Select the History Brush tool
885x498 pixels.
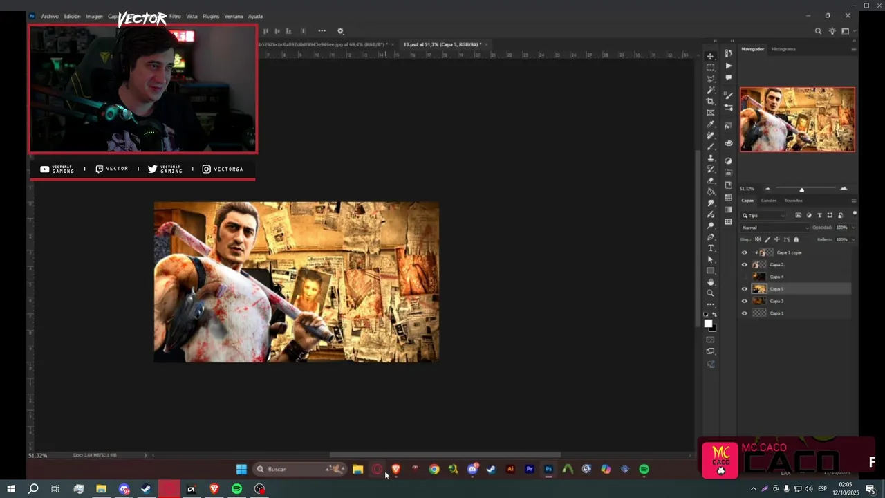click(x=710, y=169)
